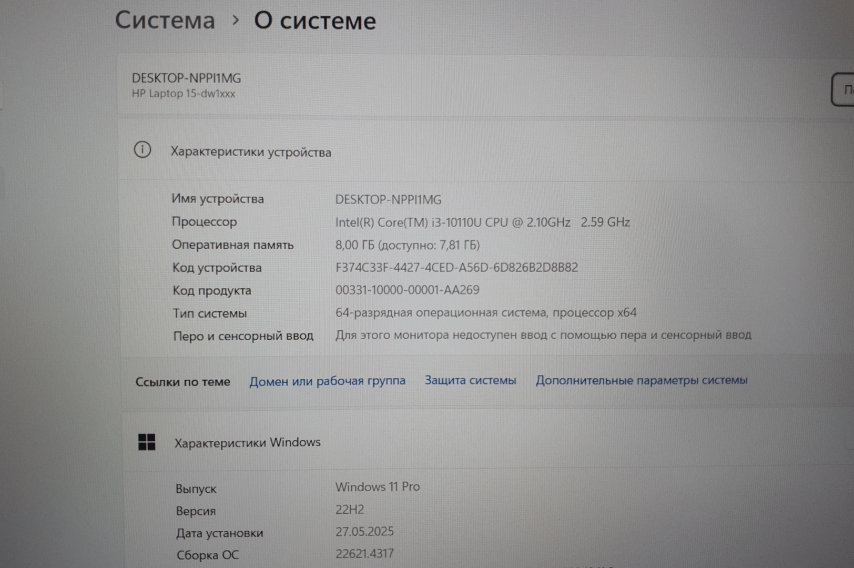Click the Имя устройства label
The width and height of the screenshot is (854, 568).
218,199
